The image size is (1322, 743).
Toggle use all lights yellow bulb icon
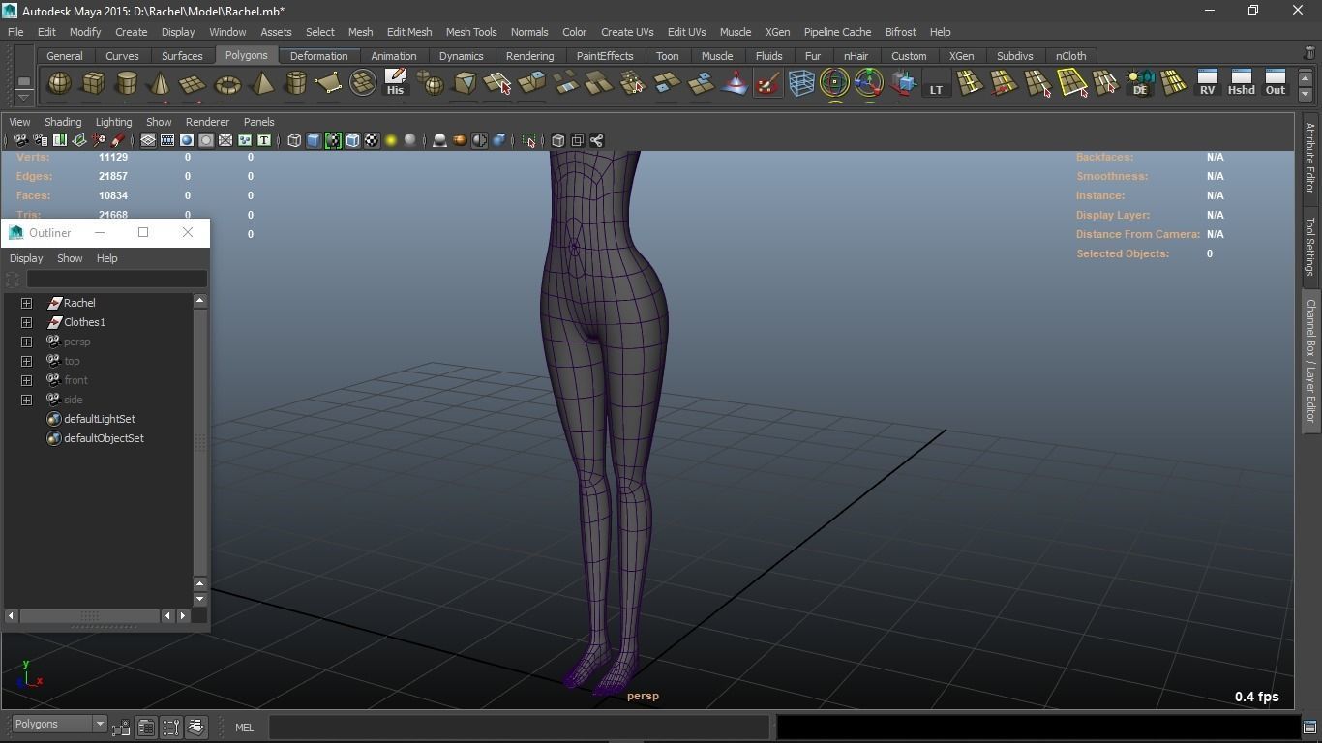click(x=391, y=140)
